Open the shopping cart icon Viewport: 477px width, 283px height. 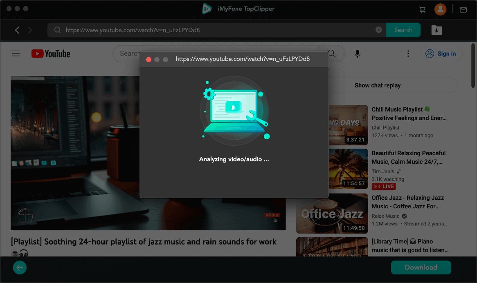[422, 9]
